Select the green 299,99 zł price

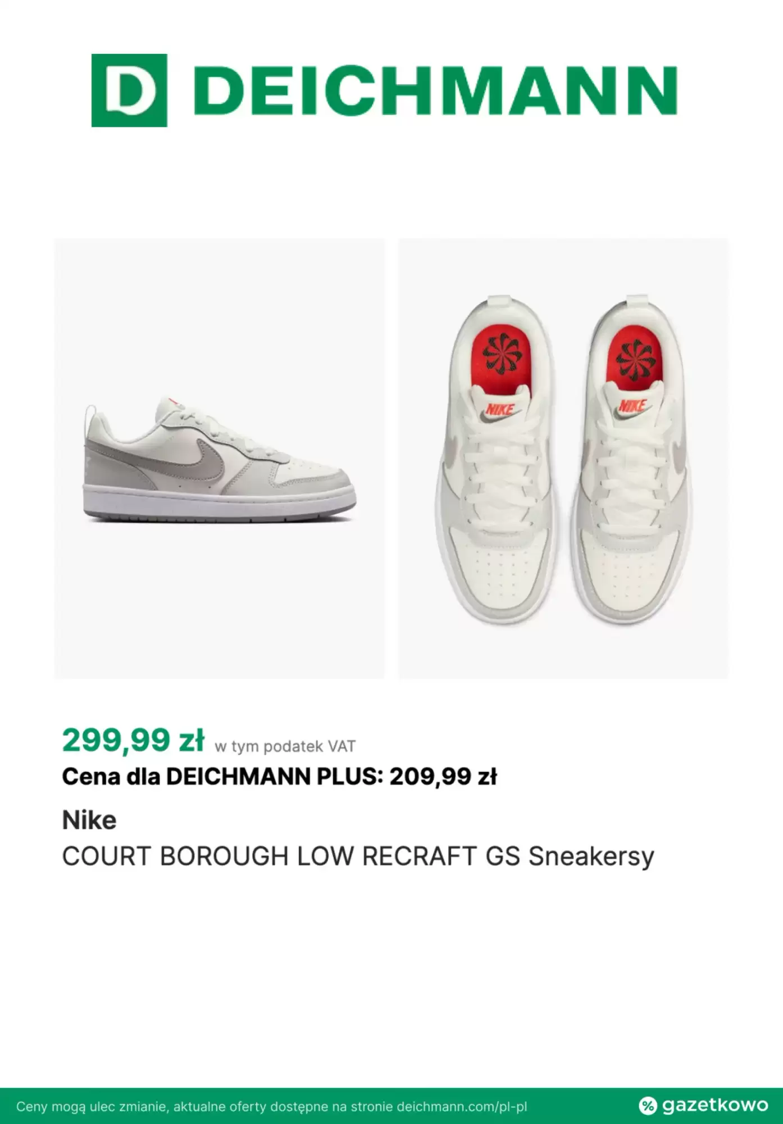coord(133,740)
